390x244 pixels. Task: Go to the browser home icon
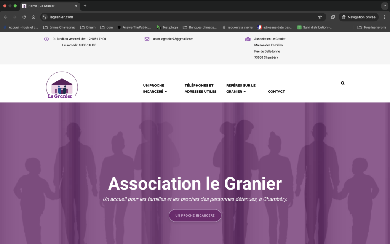pyautogui.click(x=34, y=17)
